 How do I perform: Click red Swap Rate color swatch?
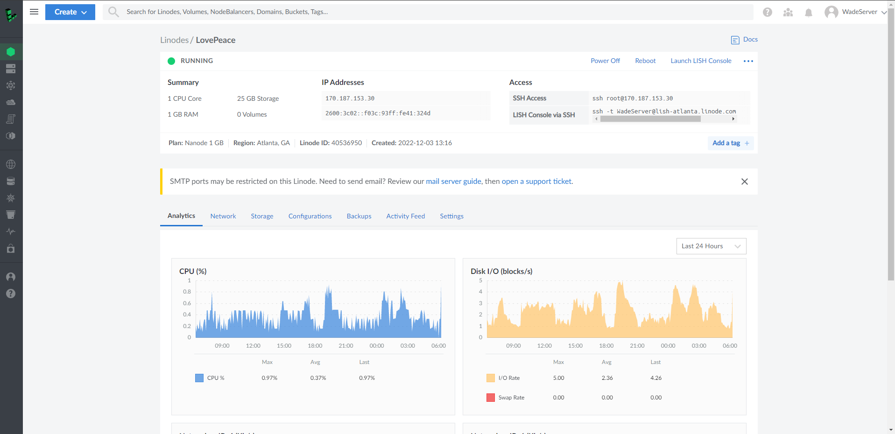click(x=491, y=398)
